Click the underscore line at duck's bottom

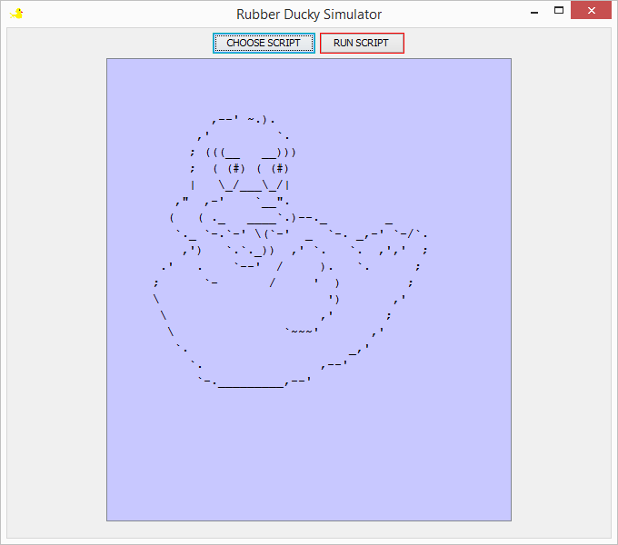(x=250, y=385)
